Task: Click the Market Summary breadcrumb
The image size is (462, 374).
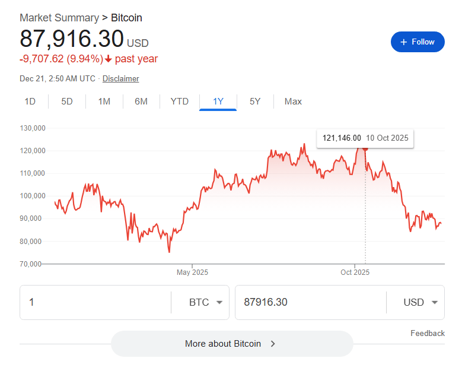Action: 59,18
